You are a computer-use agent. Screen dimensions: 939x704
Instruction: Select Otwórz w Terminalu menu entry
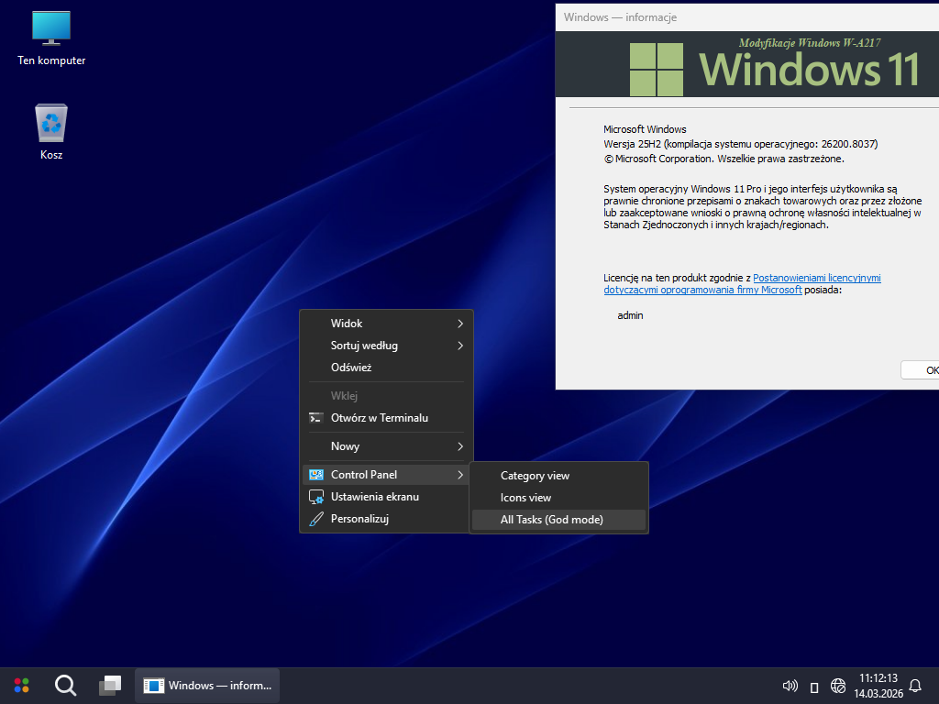[x=379, y=418]
